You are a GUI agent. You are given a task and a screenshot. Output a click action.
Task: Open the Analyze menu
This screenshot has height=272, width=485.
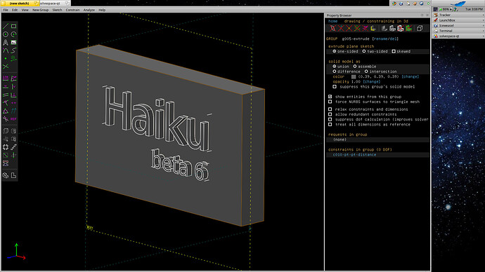(x=89, y=10)
